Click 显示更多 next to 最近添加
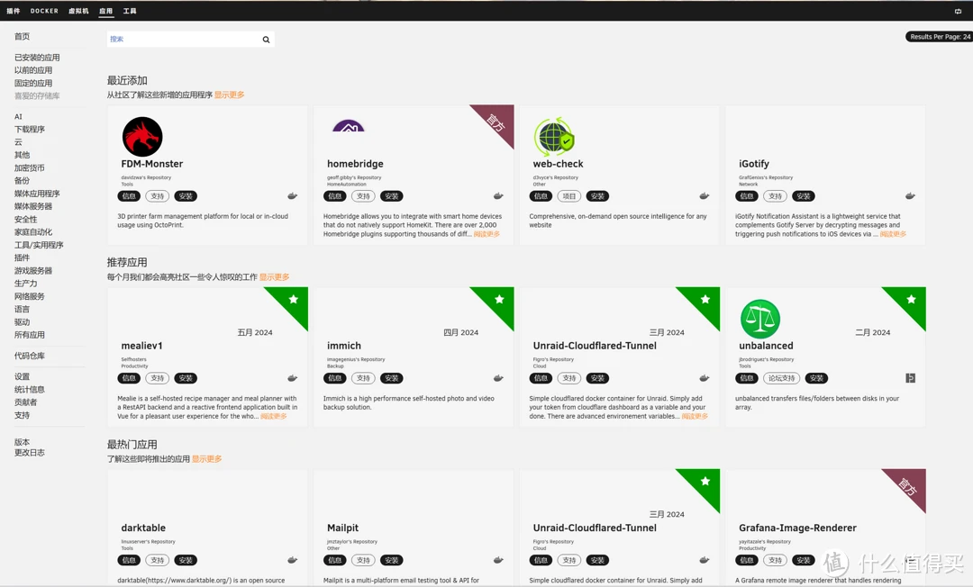This screenshot has height=587, width=973. [x=230, y=95]
